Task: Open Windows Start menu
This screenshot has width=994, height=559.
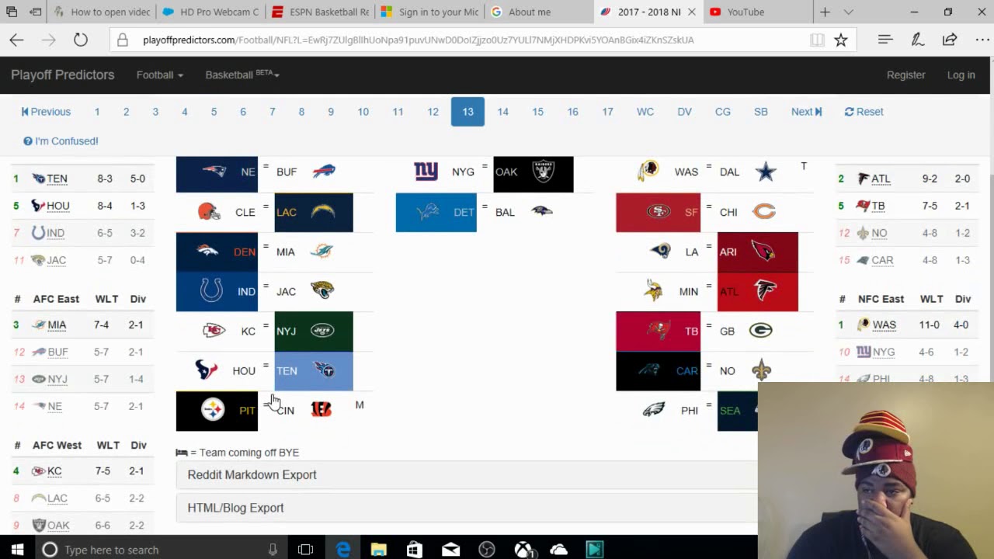Action: click(17, 550)
